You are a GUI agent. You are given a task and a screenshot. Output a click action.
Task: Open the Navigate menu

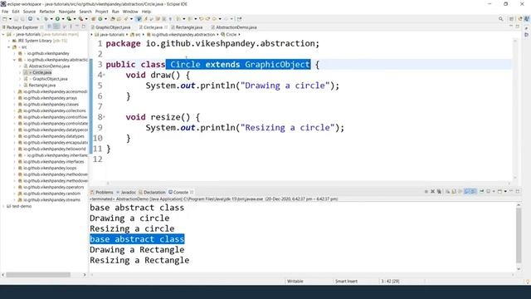click(67, 12)
